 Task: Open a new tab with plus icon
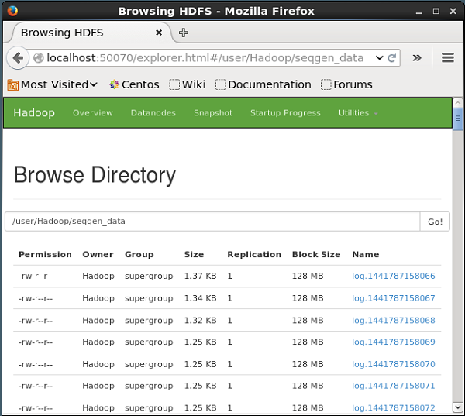tap(184, 33)
